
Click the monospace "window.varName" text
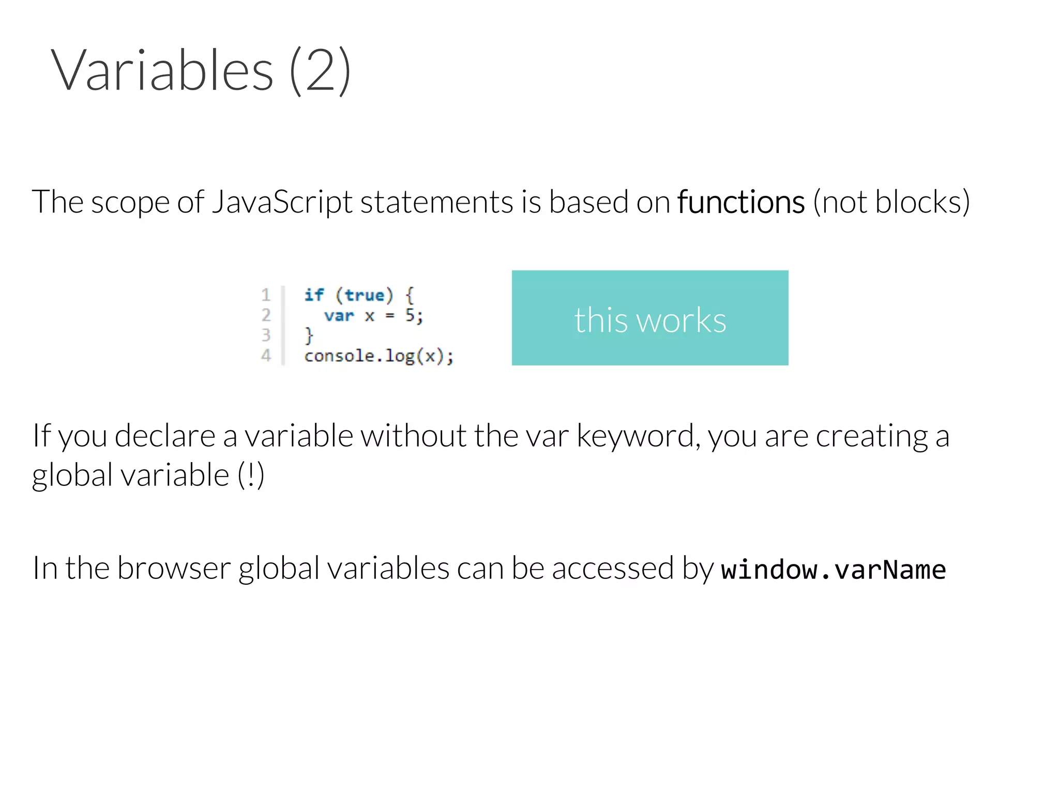(833, 570)
